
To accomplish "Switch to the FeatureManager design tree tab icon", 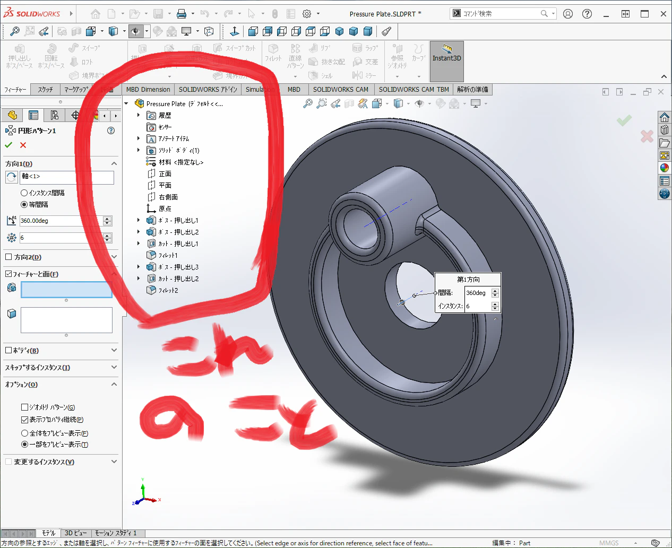I will tap(13, 115).
